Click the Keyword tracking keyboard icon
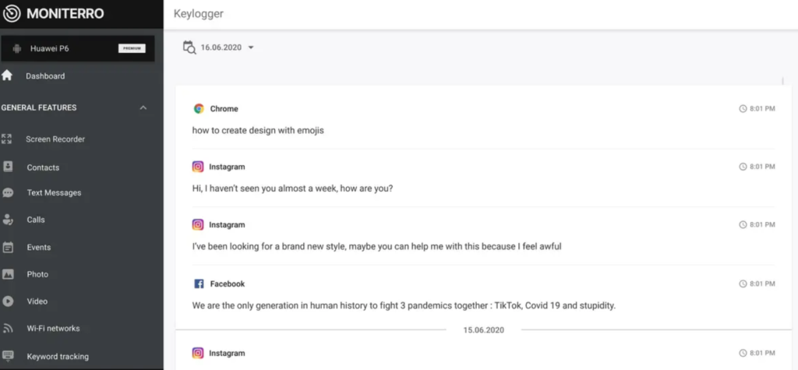798x370 pixels. pyautogui.click(x=8, y=356)
